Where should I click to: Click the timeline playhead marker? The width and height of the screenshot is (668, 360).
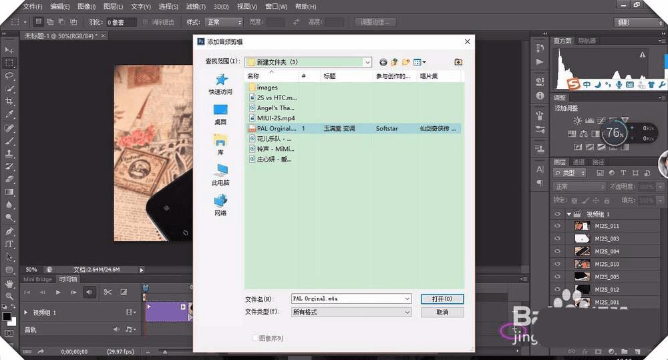pyautogui.click(x=145, y=289)
